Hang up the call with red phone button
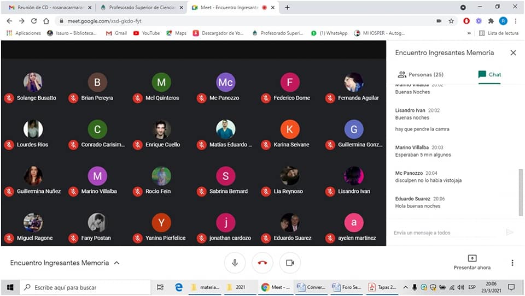This screenshot has width=525, height=296. pyautogui.click(x=262, y=263)
